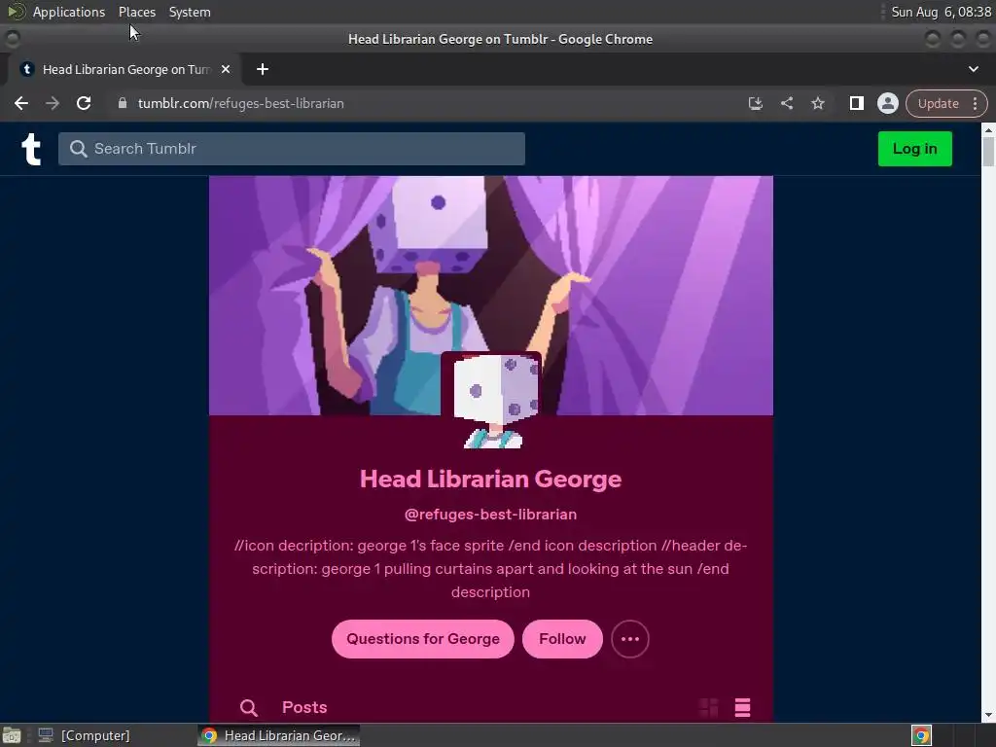996x747 pixels.
Task: Open the Chrome three-dot menu
Action: [x=975, y=103]
